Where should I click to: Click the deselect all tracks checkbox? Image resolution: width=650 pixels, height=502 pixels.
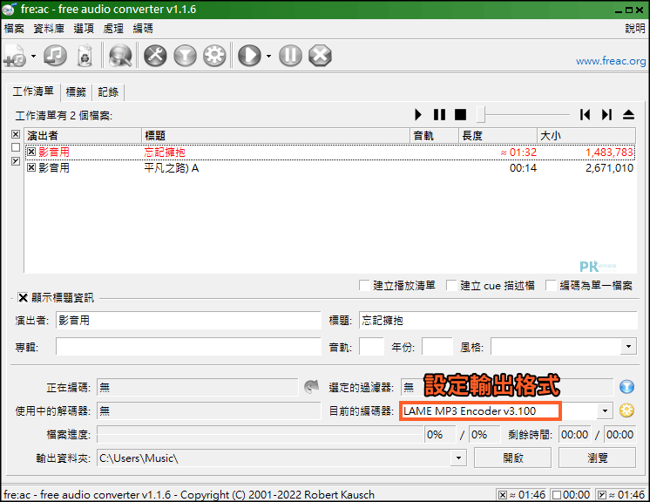16,147
